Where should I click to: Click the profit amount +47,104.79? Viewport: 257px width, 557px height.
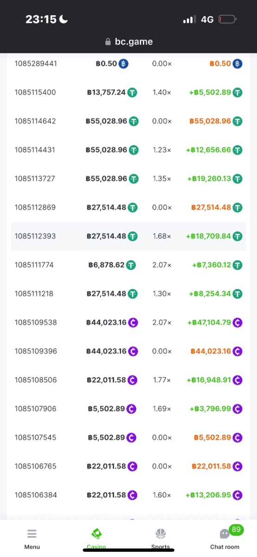[x=209, y=323]
